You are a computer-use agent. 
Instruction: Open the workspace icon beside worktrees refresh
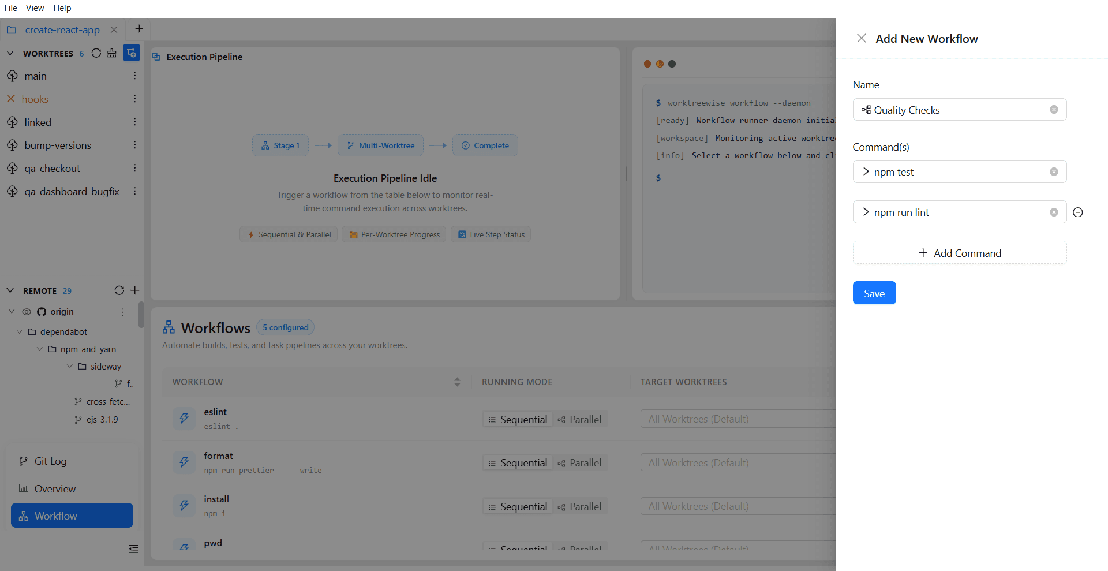coord(112,53)
